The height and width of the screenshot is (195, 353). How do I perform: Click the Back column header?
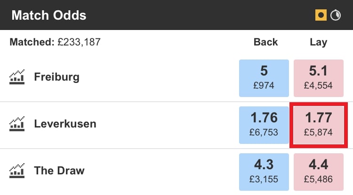click(x=266, y=42)
